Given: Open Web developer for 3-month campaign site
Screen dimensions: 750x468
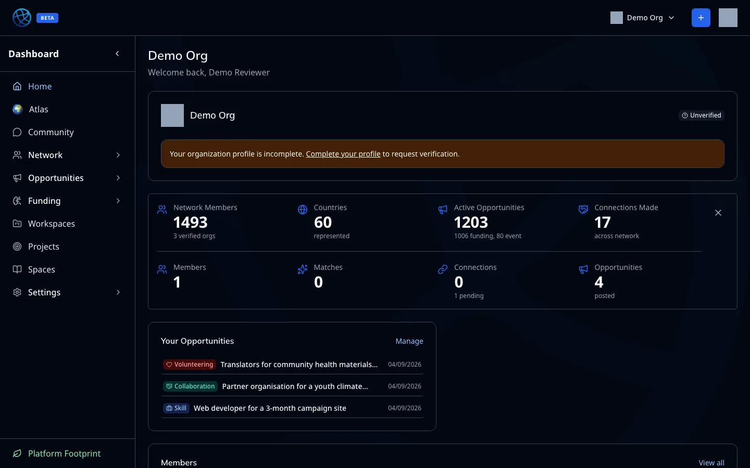Looking at the screenshot, I should tap(270, 408).
